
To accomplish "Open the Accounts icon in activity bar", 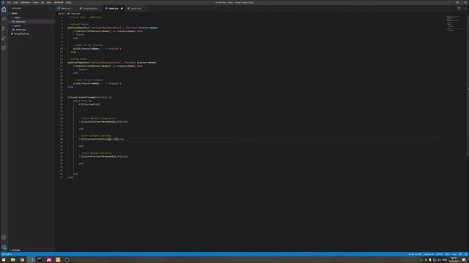I will click(4, 237).
